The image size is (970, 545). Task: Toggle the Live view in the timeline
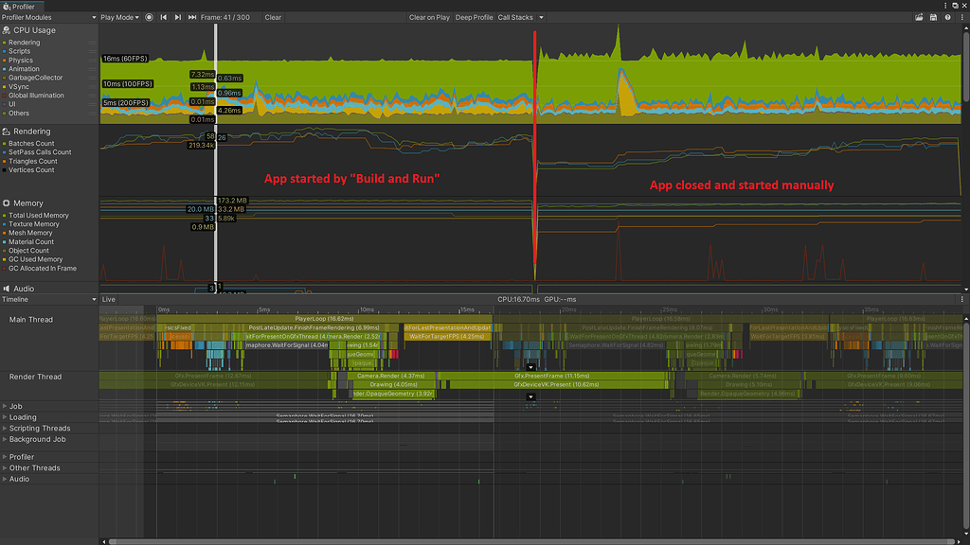coord(107,298)
